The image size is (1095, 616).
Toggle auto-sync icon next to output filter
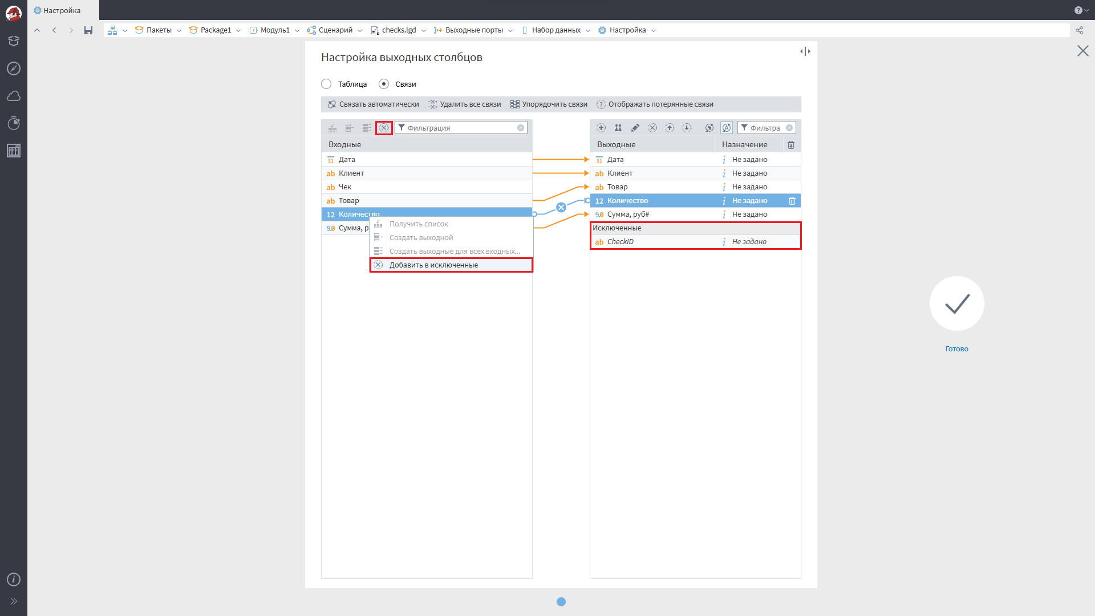coord(727,128)
